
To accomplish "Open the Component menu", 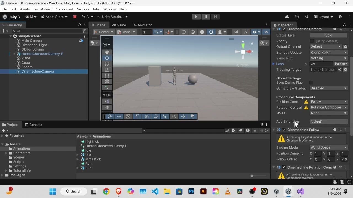I will (x=64, y=9).
